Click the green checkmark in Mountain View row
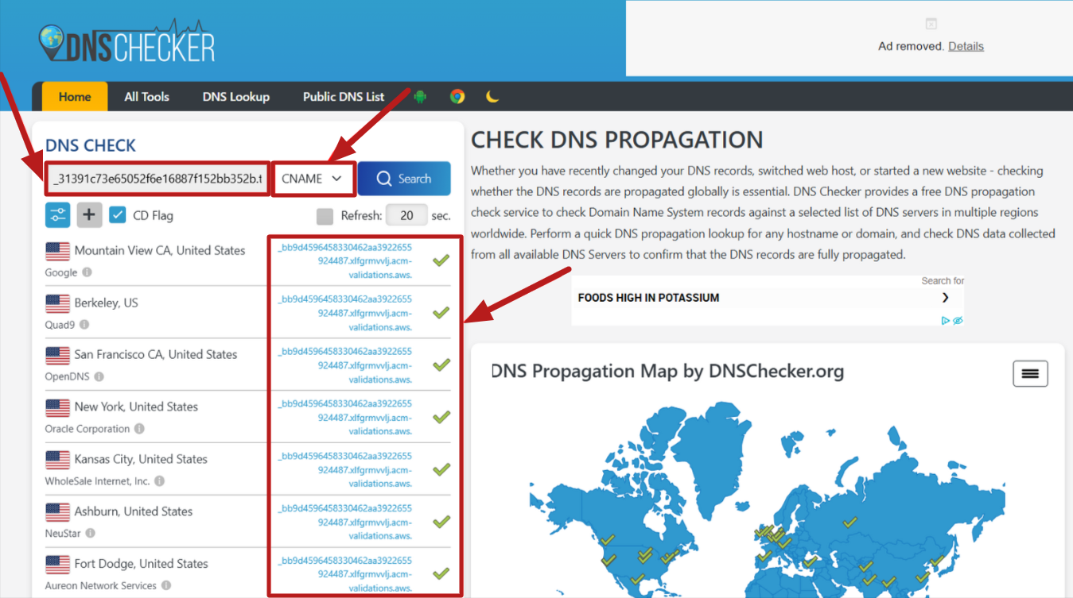This screenshot has height=598, width=1073. [441, 260]
